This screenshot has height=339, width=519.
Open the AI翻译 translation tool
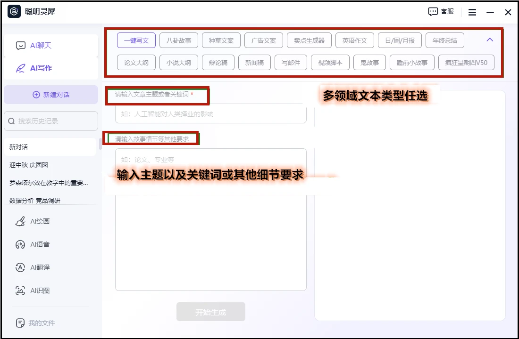33,267
